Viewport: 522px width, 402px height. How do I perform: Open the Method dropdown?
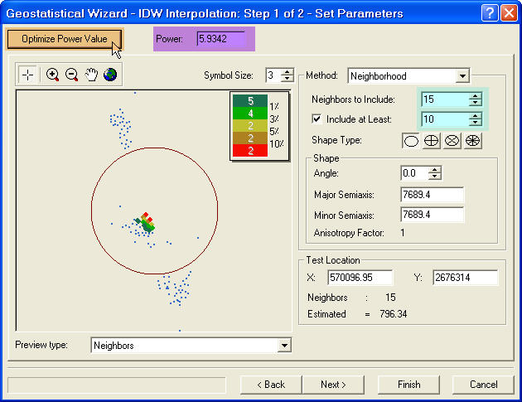pos(462,76)
